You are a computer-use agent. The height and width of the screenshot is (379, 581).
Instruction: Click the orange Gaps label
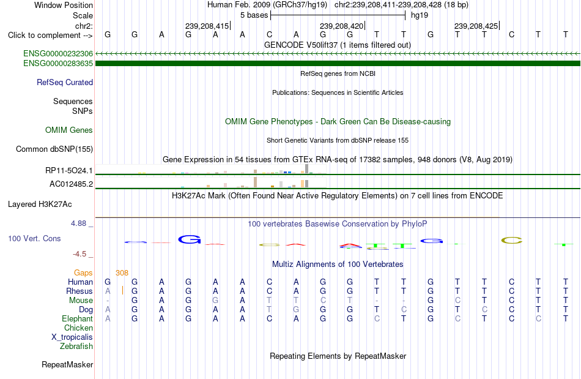(83, 273)
